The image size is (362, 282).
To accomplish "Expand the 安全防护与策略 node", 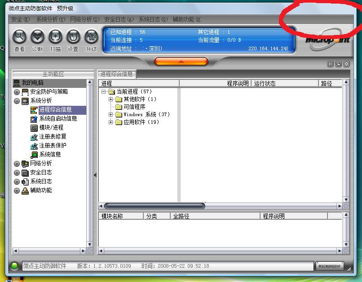I will pos(17,92).
